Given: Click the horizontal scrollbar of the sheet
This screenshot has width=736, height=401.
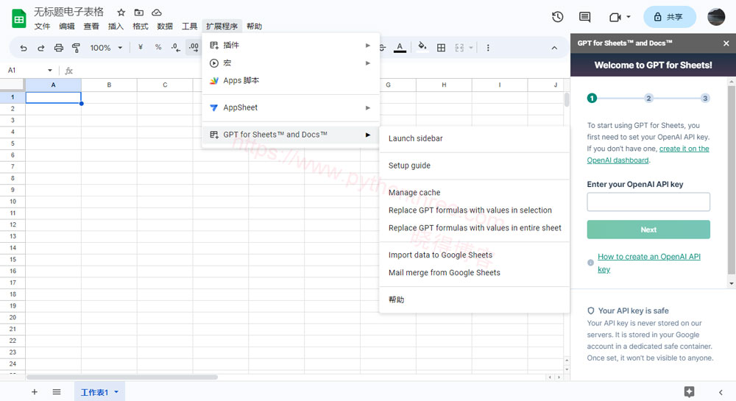Looking at the screenshot, I should (x=122, y=377).
